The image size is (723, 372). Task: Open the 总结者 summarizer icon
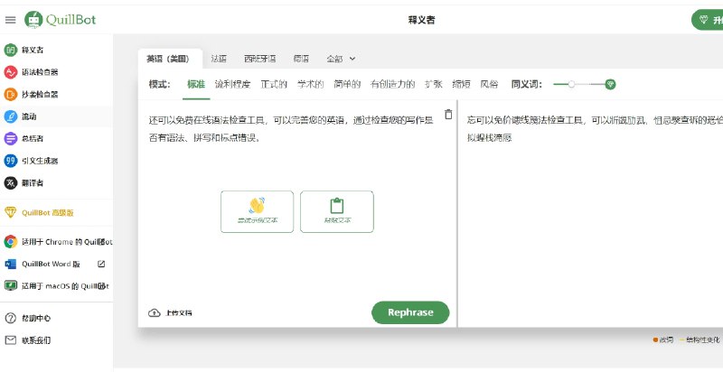pos(11,138)
